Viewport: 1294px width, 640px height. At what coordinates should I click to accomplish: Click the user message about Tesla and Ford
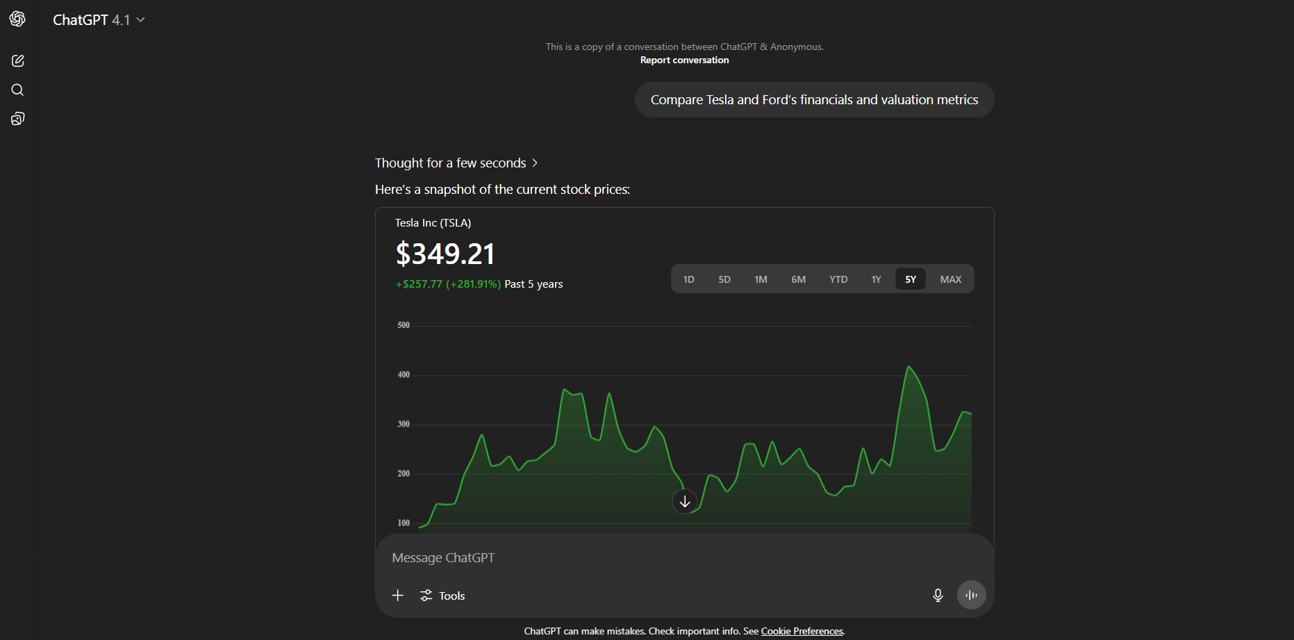click(x=814, y=100)
